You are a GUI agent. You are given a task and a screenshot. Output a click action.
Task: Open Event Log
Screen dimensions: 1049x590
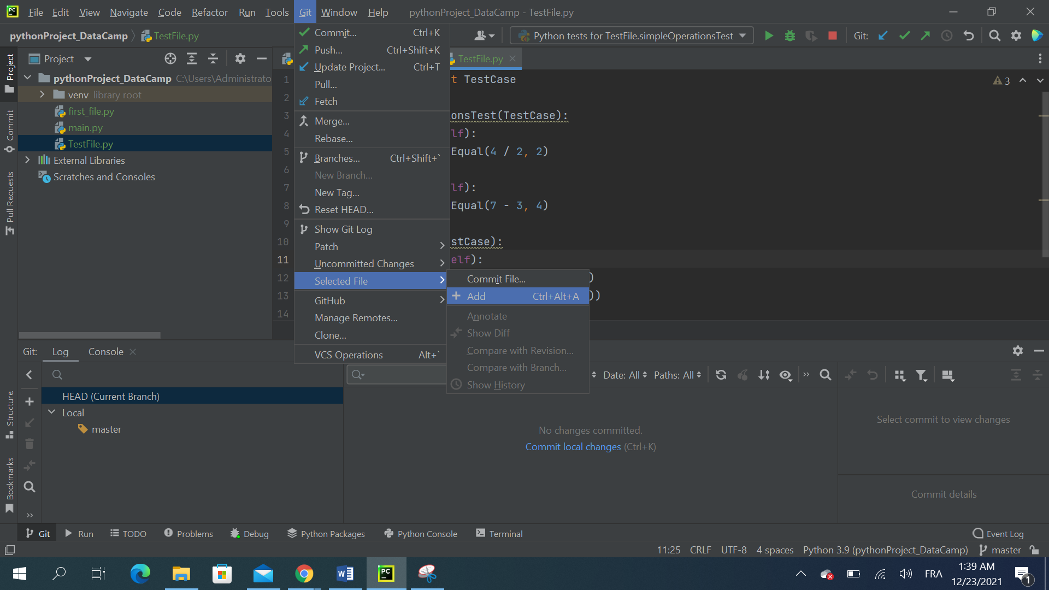click(x=998, y=534)
